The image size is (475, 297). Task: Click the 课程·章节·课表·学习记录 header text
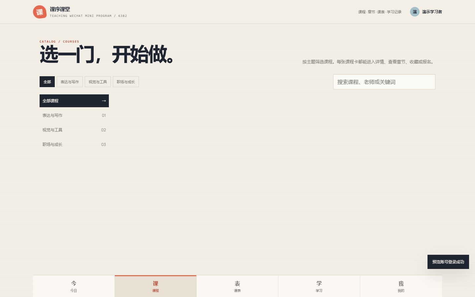coord(380,12)
